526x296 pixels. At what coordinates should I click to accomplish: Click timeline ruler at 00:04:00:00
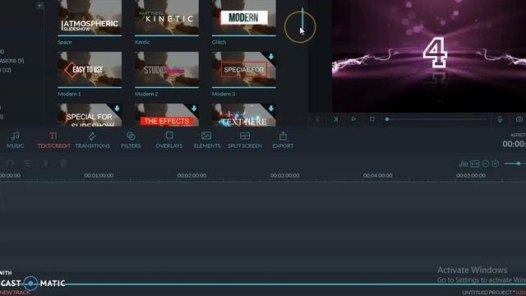click(377, 175)
